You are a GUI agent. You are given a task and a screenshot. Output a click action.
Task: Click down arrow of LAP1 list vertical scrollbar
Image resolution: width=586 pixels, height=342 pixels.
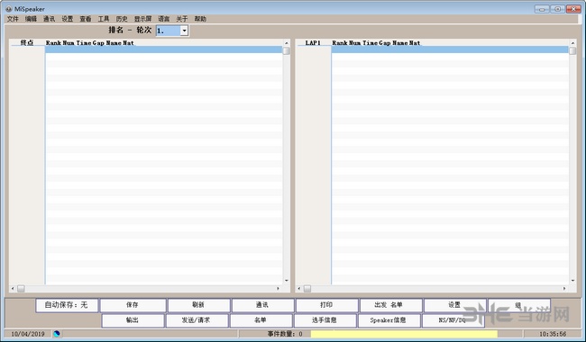point(572,281)
